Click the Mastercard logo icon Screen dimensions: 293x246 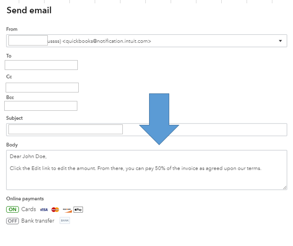pyautogui.click(x=55, y=210)
